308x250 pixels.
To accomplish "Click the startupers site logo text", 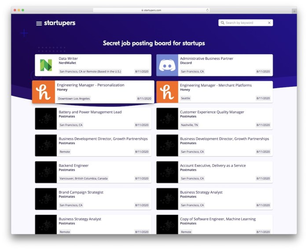I will pos(59,23).
